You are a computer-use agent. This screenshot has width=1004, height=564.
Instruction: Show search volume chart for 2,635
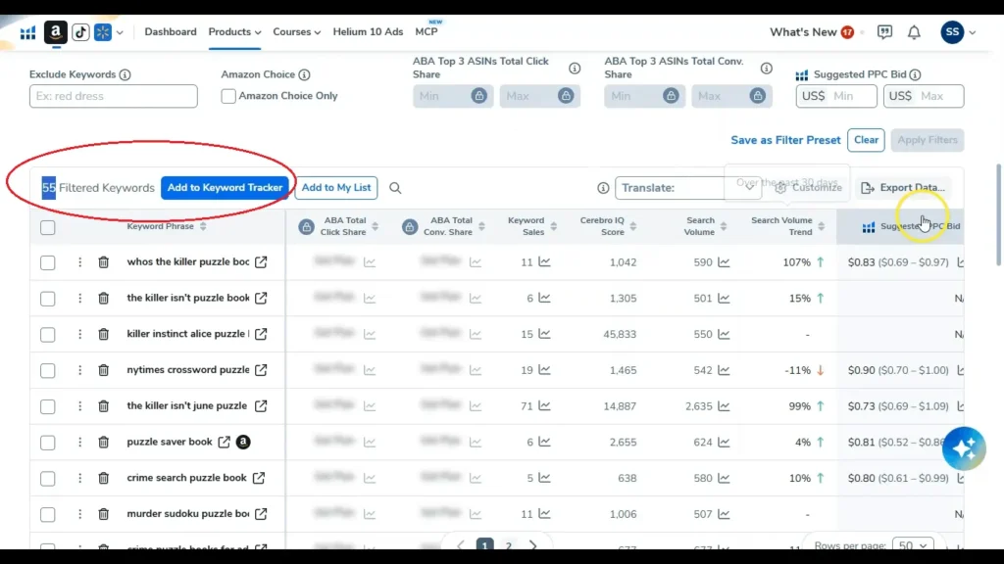(724, 405)
